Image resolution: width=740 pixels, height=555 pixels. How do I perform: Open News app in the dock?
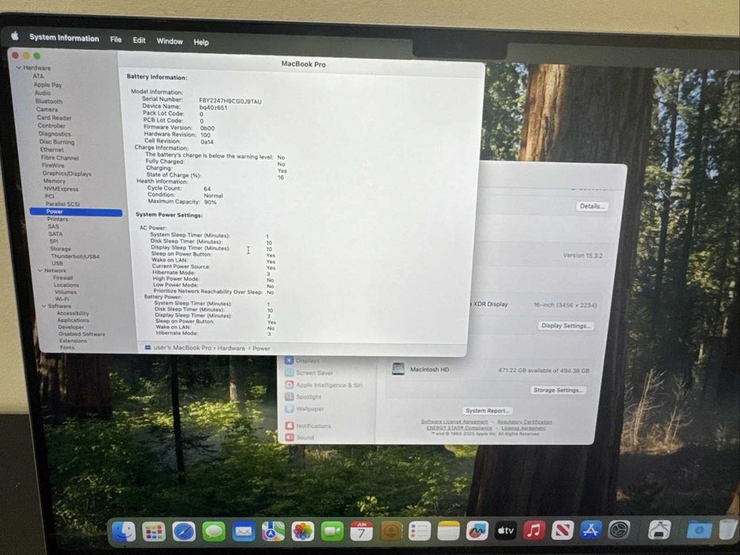[x=562, y=530]
